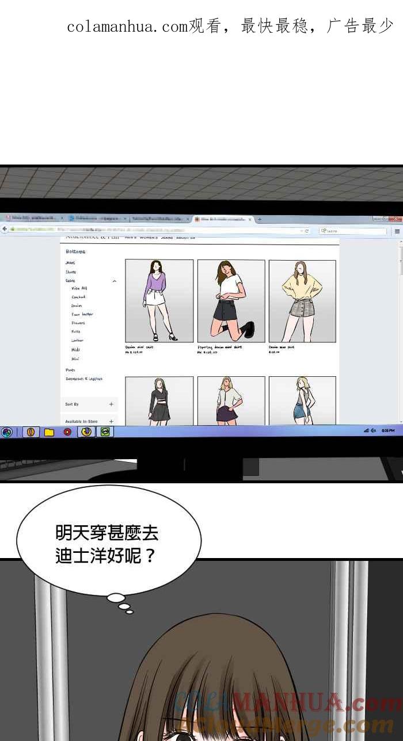
Task: Open black crop top pleated skirt product
Action: (159, 401)
